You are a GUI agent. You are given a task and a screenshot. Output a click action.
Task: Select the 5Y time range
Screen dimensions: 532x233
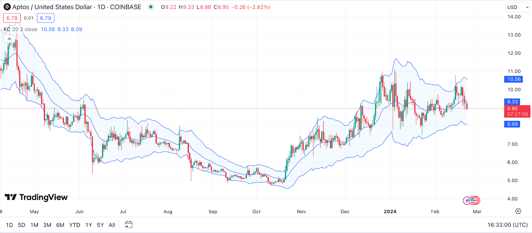pyautogui.click(x=100, y=225)
